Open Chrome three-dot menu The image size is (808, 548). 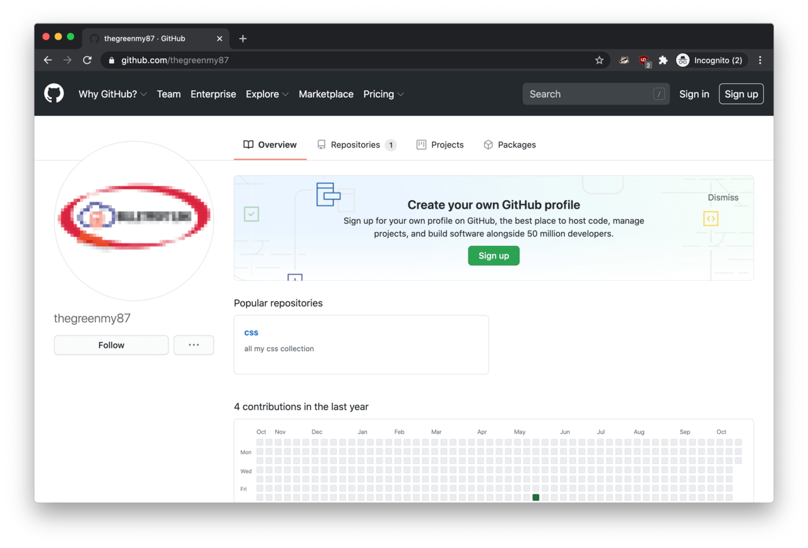(x=760, y=60)
